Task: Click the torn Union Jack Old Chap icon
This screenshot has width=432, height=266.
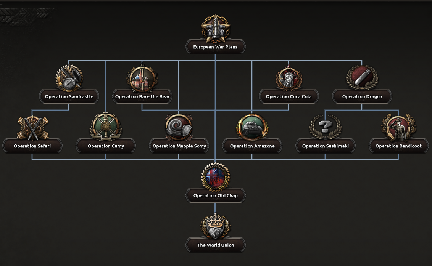Action: click(x=216, y=177)
